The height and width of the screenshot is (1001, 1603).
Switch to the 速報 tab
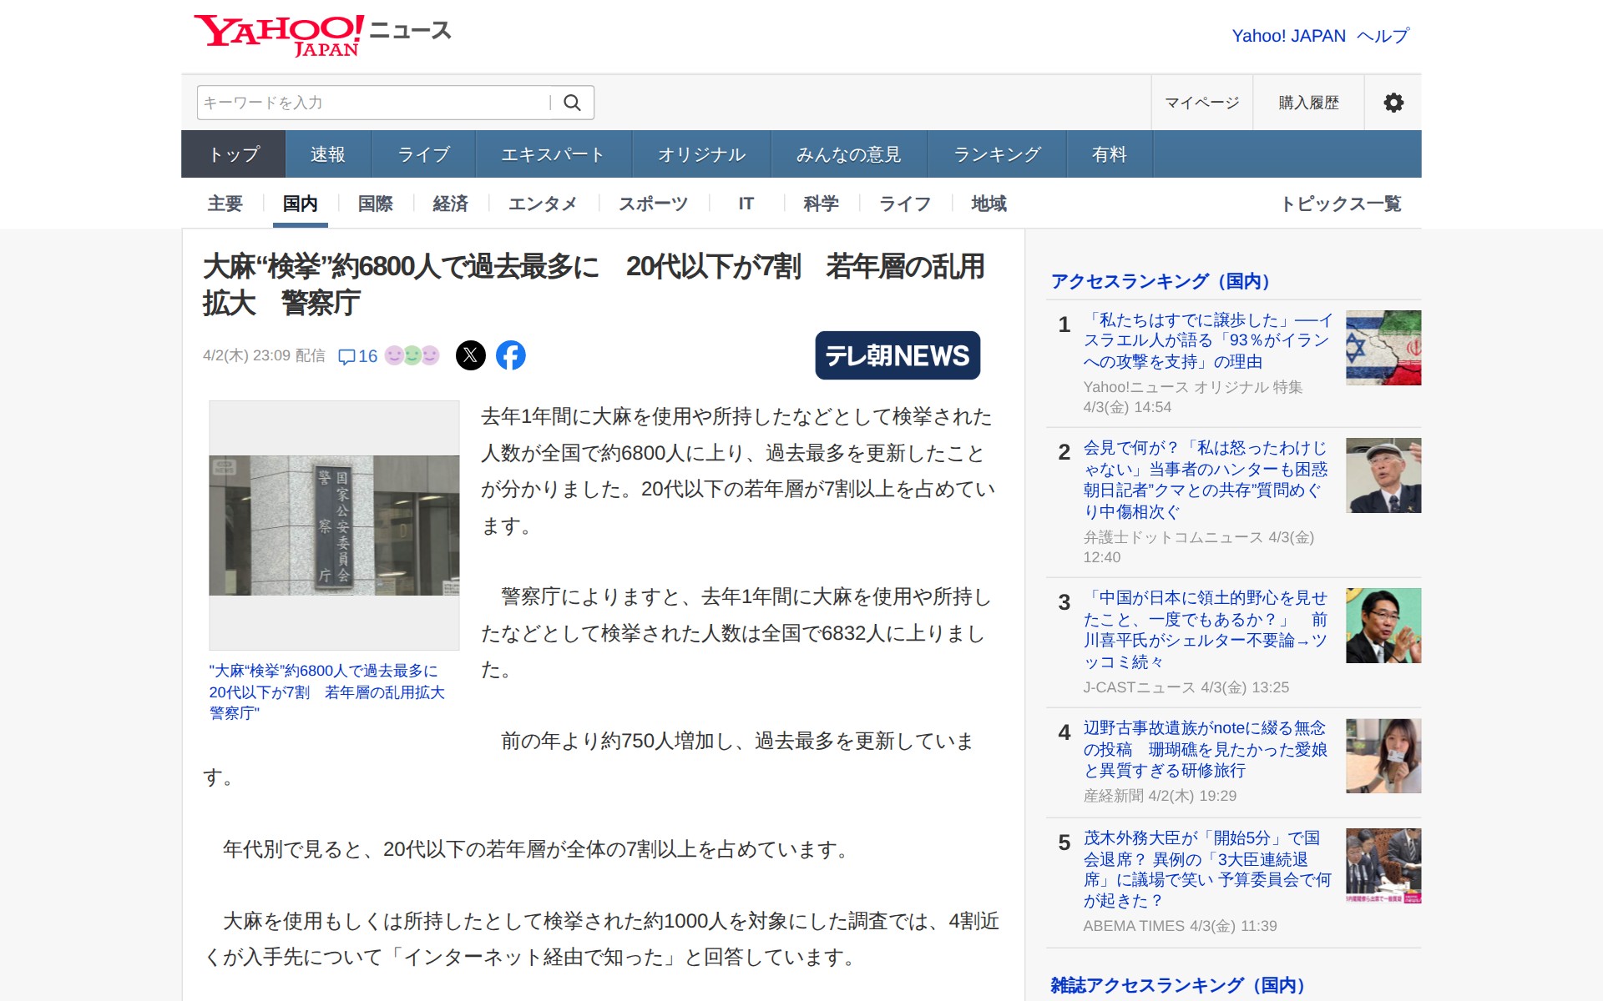327,154
